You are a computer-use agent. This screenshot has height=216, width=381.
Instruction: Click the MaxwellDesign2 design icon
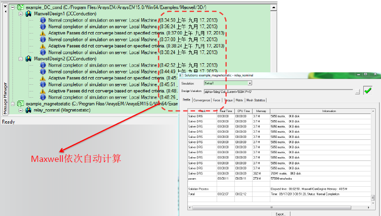(x=28, y=59)
